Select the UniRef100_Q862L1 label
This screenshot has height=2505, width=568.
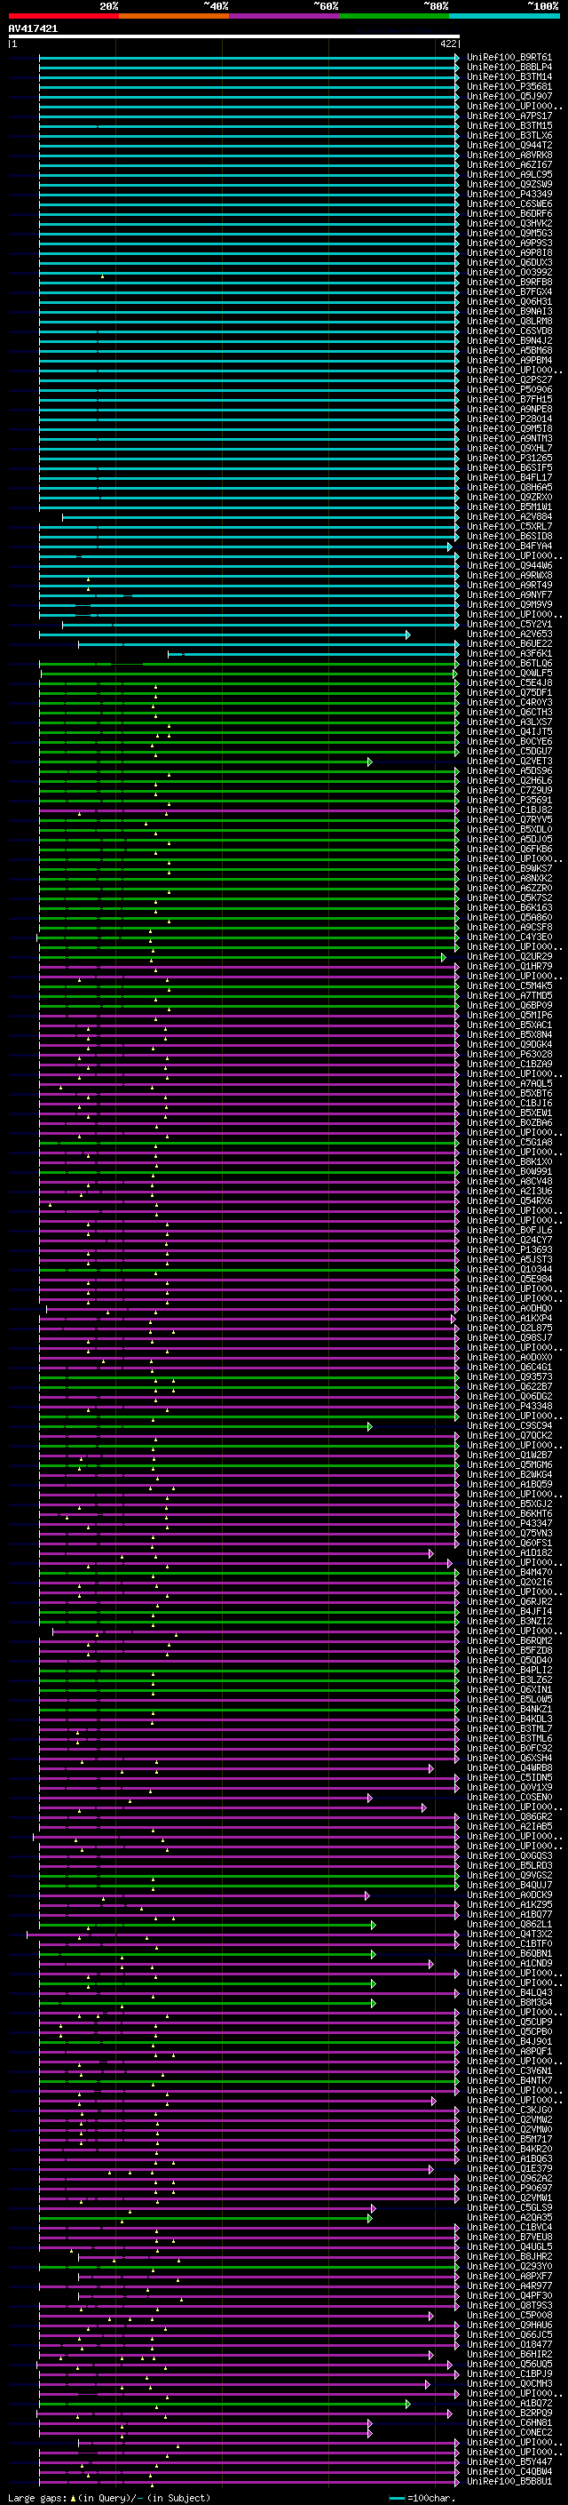pyautogui.click(x=509, y=1925)
